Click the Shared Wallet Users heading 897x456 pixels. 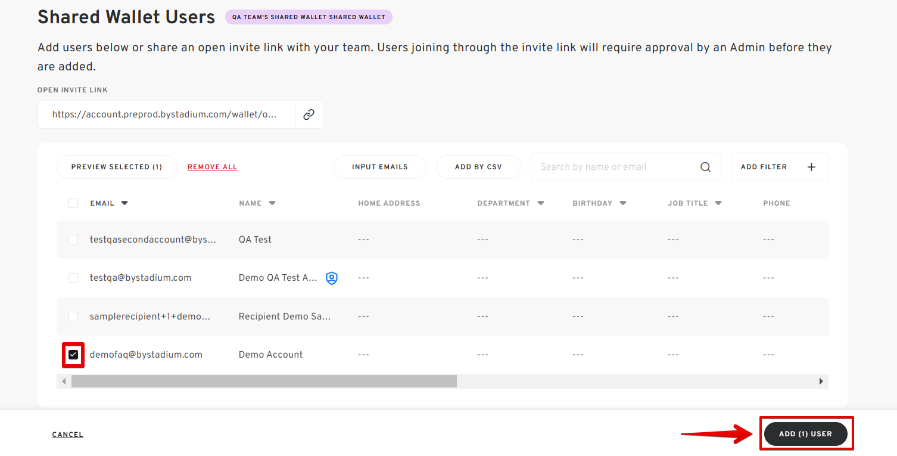(126, 17)
